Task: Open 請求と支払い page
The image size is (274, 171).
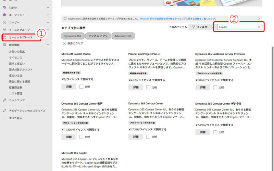Action: pyautogui.click(x=17, y=64)
